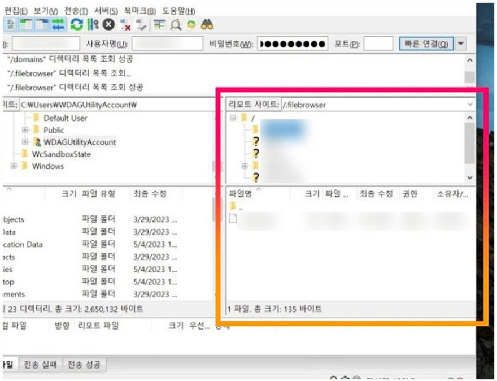Open the 보기(V) menu

tap(46, 11)
